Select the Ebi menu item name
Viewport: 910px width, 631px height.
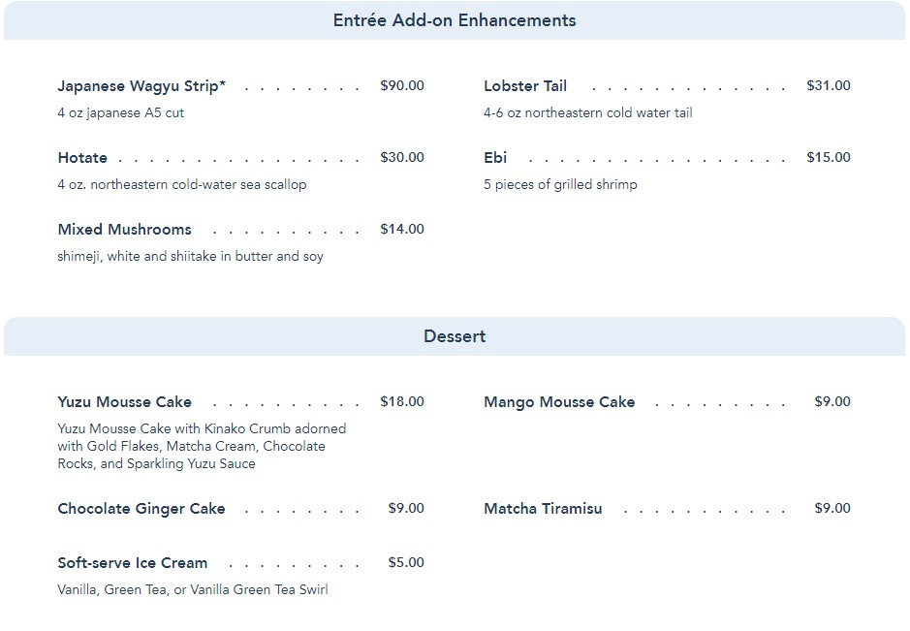495,158
